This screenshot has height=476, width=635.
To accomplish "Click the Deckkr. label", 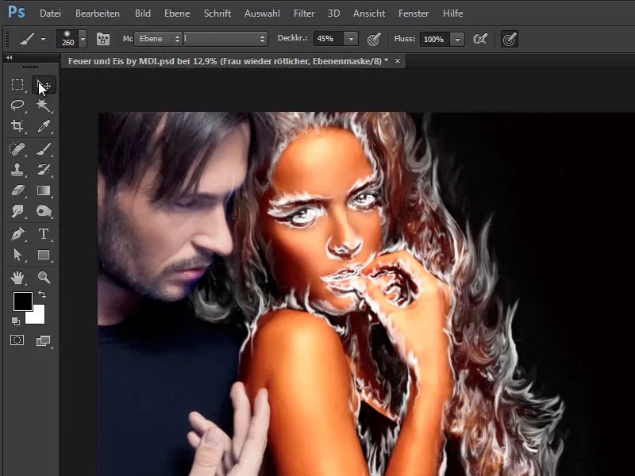I will (292, 38).
